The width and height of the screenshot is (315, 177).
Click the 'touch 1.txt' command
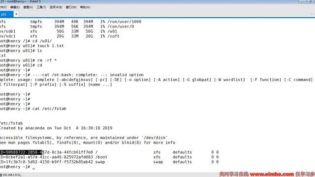[50, 46]
